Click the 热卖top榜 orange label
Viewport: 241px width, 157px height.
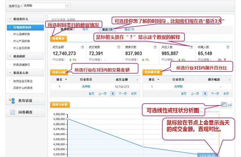point(59,72)
